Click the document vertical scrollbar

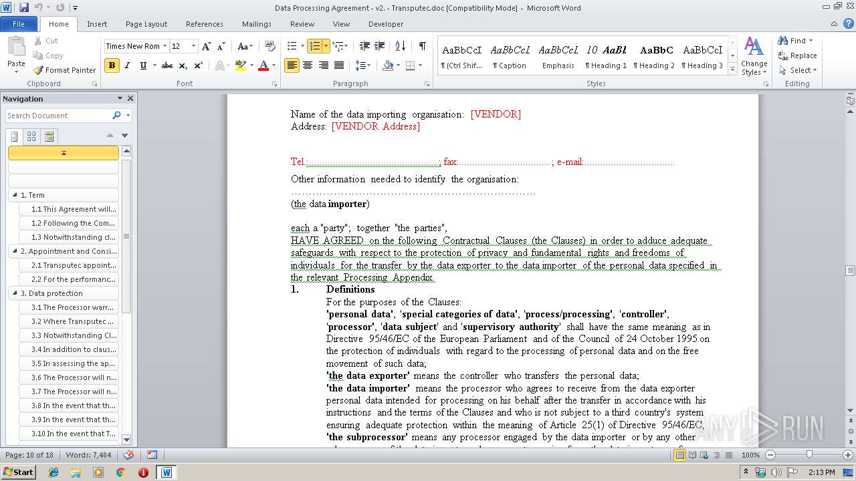(x=851, y=271)
